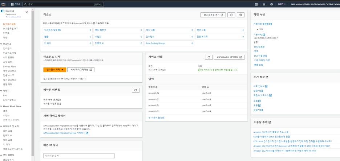
Task: Open the AWSLabsUser account menu
Action: click(315, 4)
